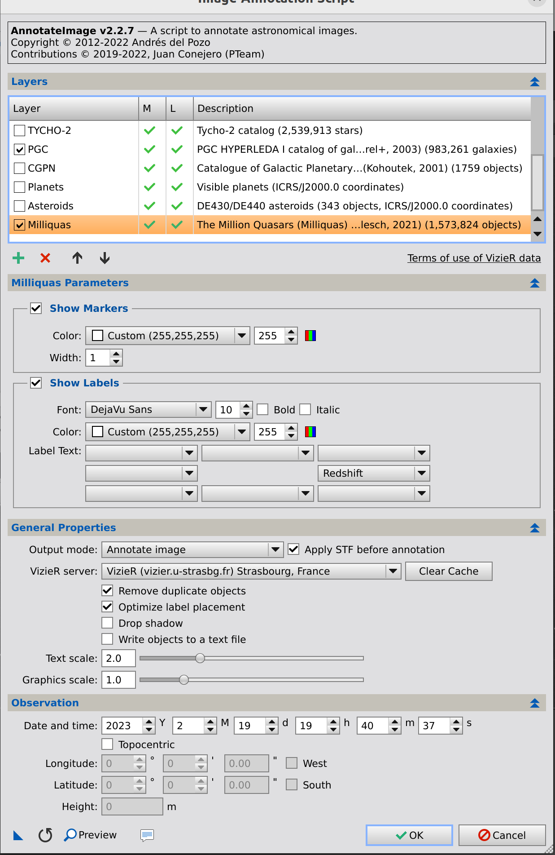Open the top-middle Label Text dropdown
The image size is (555, 855).
click(258, 453)
